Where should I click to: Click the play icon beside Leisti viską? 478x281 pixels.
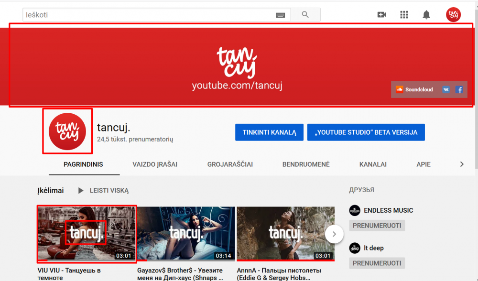(x=80, y=191)
